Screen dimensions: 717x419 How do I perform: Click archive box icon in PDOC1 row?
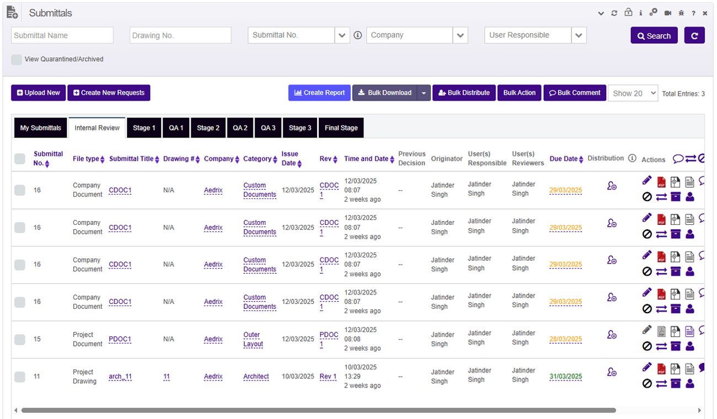click(676, 346)
